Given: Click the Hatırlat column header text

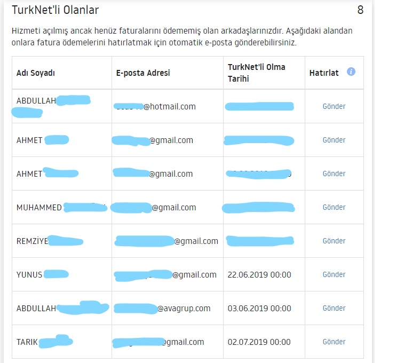Looking at the screenshot, I should click(324, 73).
